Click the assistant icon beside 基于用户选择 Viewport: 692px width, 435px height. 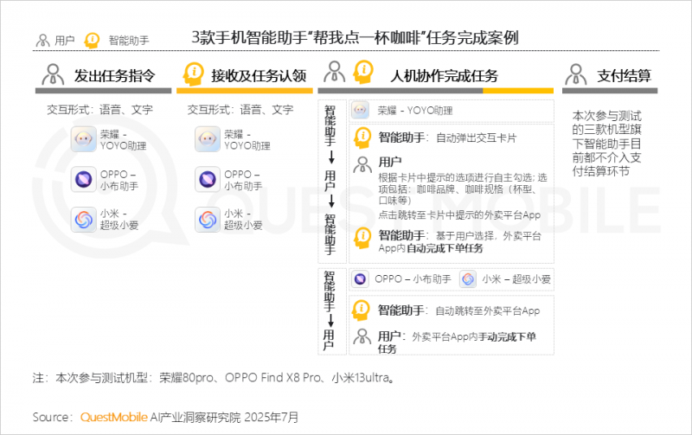(362, 238)
